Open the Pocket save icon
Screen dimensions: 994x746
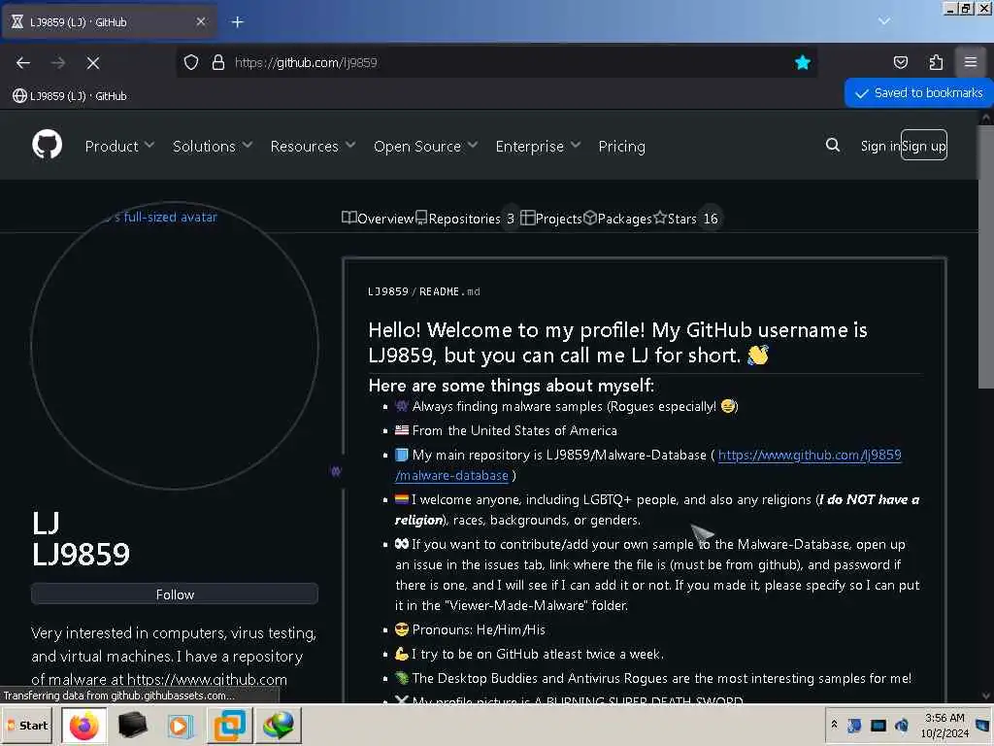pyautogui.click(x=900, y=62)
